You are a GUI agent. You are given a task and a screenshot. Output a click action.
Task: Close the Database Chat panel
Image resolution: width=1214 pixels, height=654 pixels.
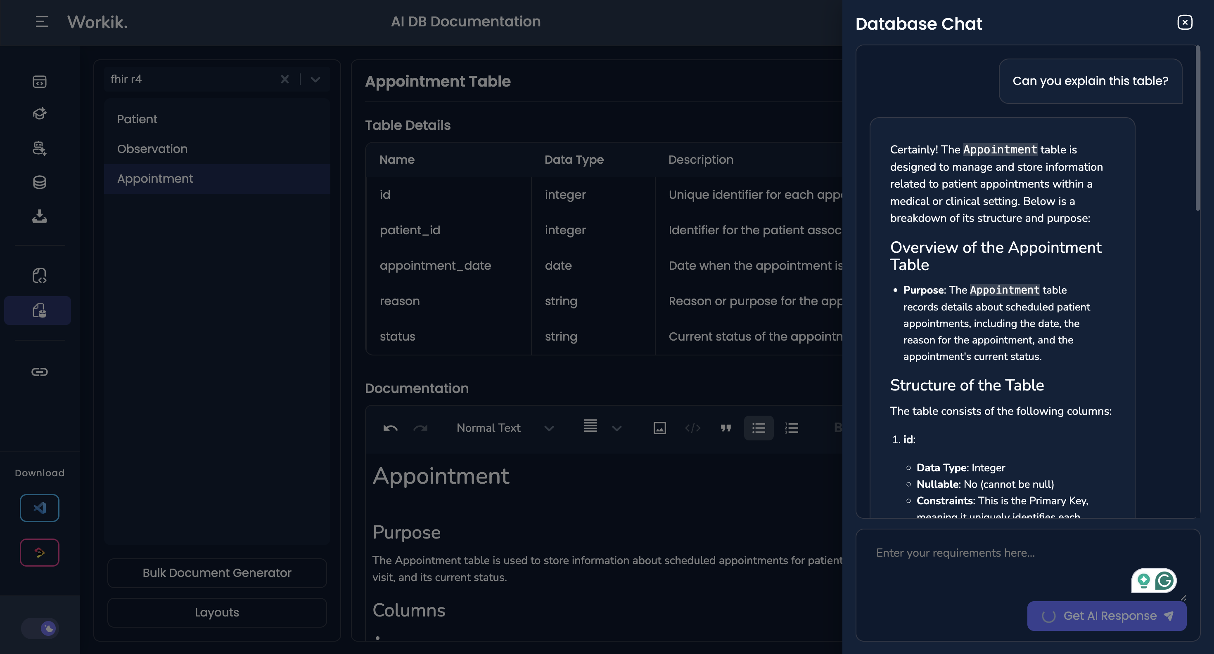coord(1185,22)
